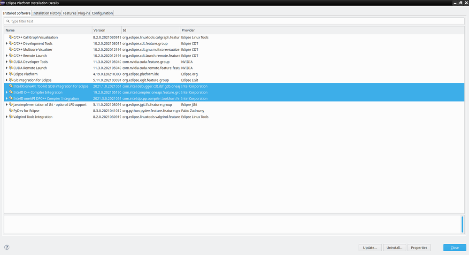Open Properties for the selected software
Viewport: 469px width, 255px height.
coord(419,247)
